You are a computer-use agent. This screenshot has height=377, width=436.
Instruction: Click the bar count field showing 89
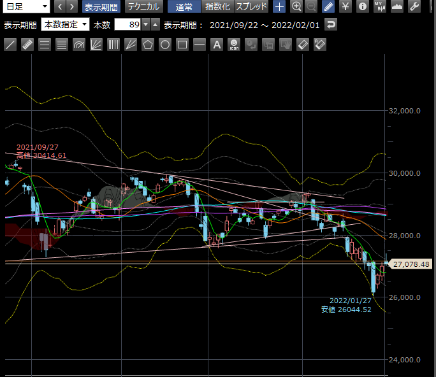click(x=127, y=25)
